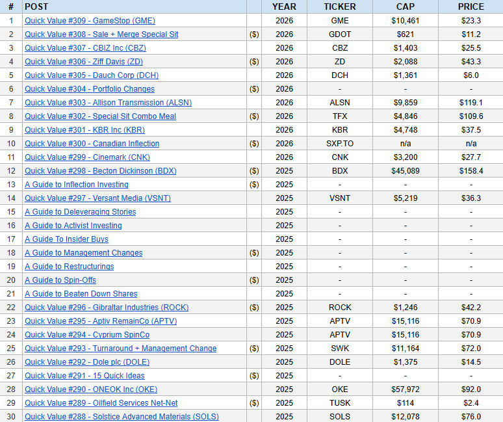
Task: Open Quick Value #295 - Aptiv RemainCo (APTV)
Action: 101,321
